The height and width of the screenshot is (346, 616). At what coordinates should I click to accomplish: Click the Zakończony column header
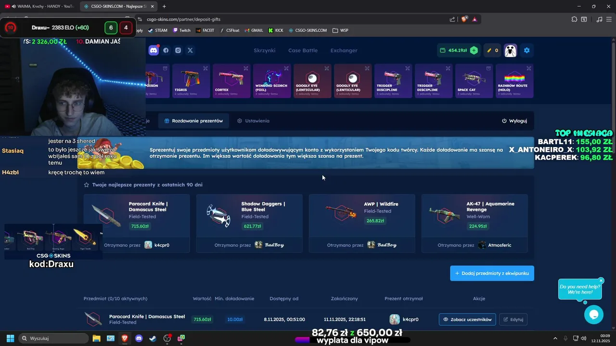345,298
